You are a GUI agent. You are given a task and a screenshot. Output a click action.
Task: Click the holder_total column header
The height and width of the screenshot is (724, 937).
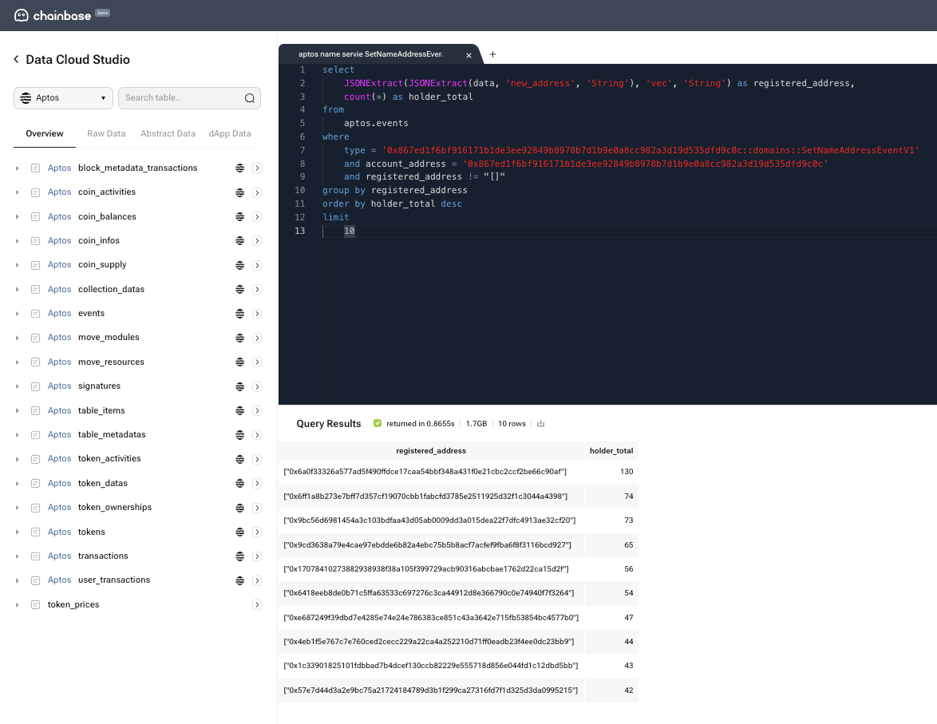611,451
